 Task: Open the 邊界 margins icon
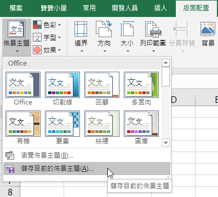tap(81, 29)
